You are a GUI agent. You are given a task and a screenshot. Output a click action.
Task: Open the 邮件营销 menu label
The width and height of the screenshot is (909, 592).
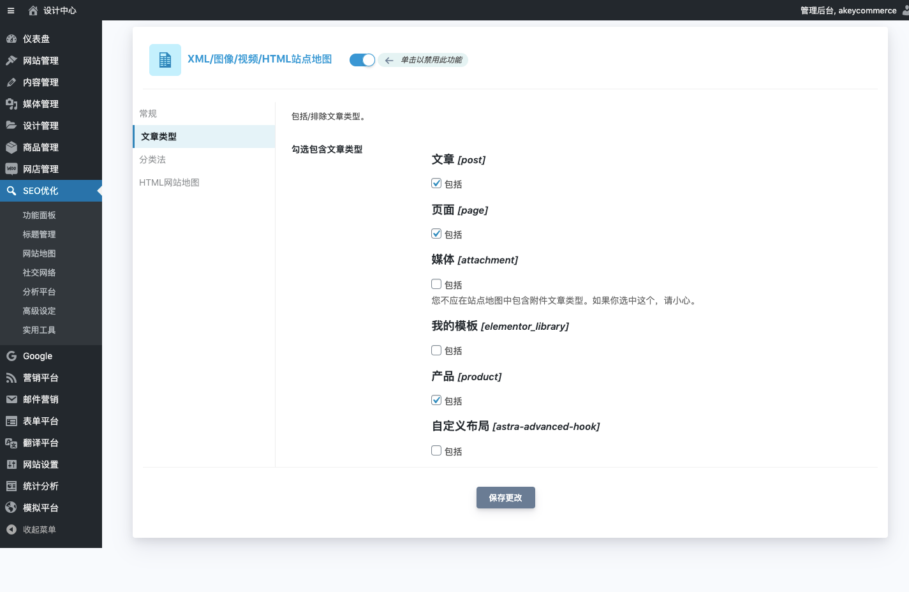pos(41,399)
